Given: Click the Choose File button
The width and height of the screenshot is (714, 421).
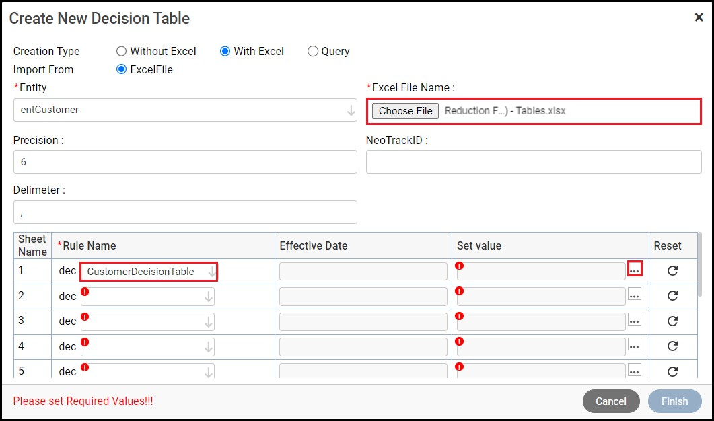Looking at the screenshot, I should click(405, 111).
